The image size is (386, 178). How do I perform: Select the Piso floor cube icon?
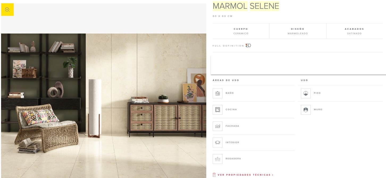point(306,93)
